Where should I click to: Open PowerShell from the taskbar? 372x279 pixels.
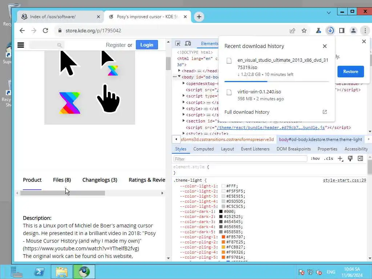click(39, 272)
